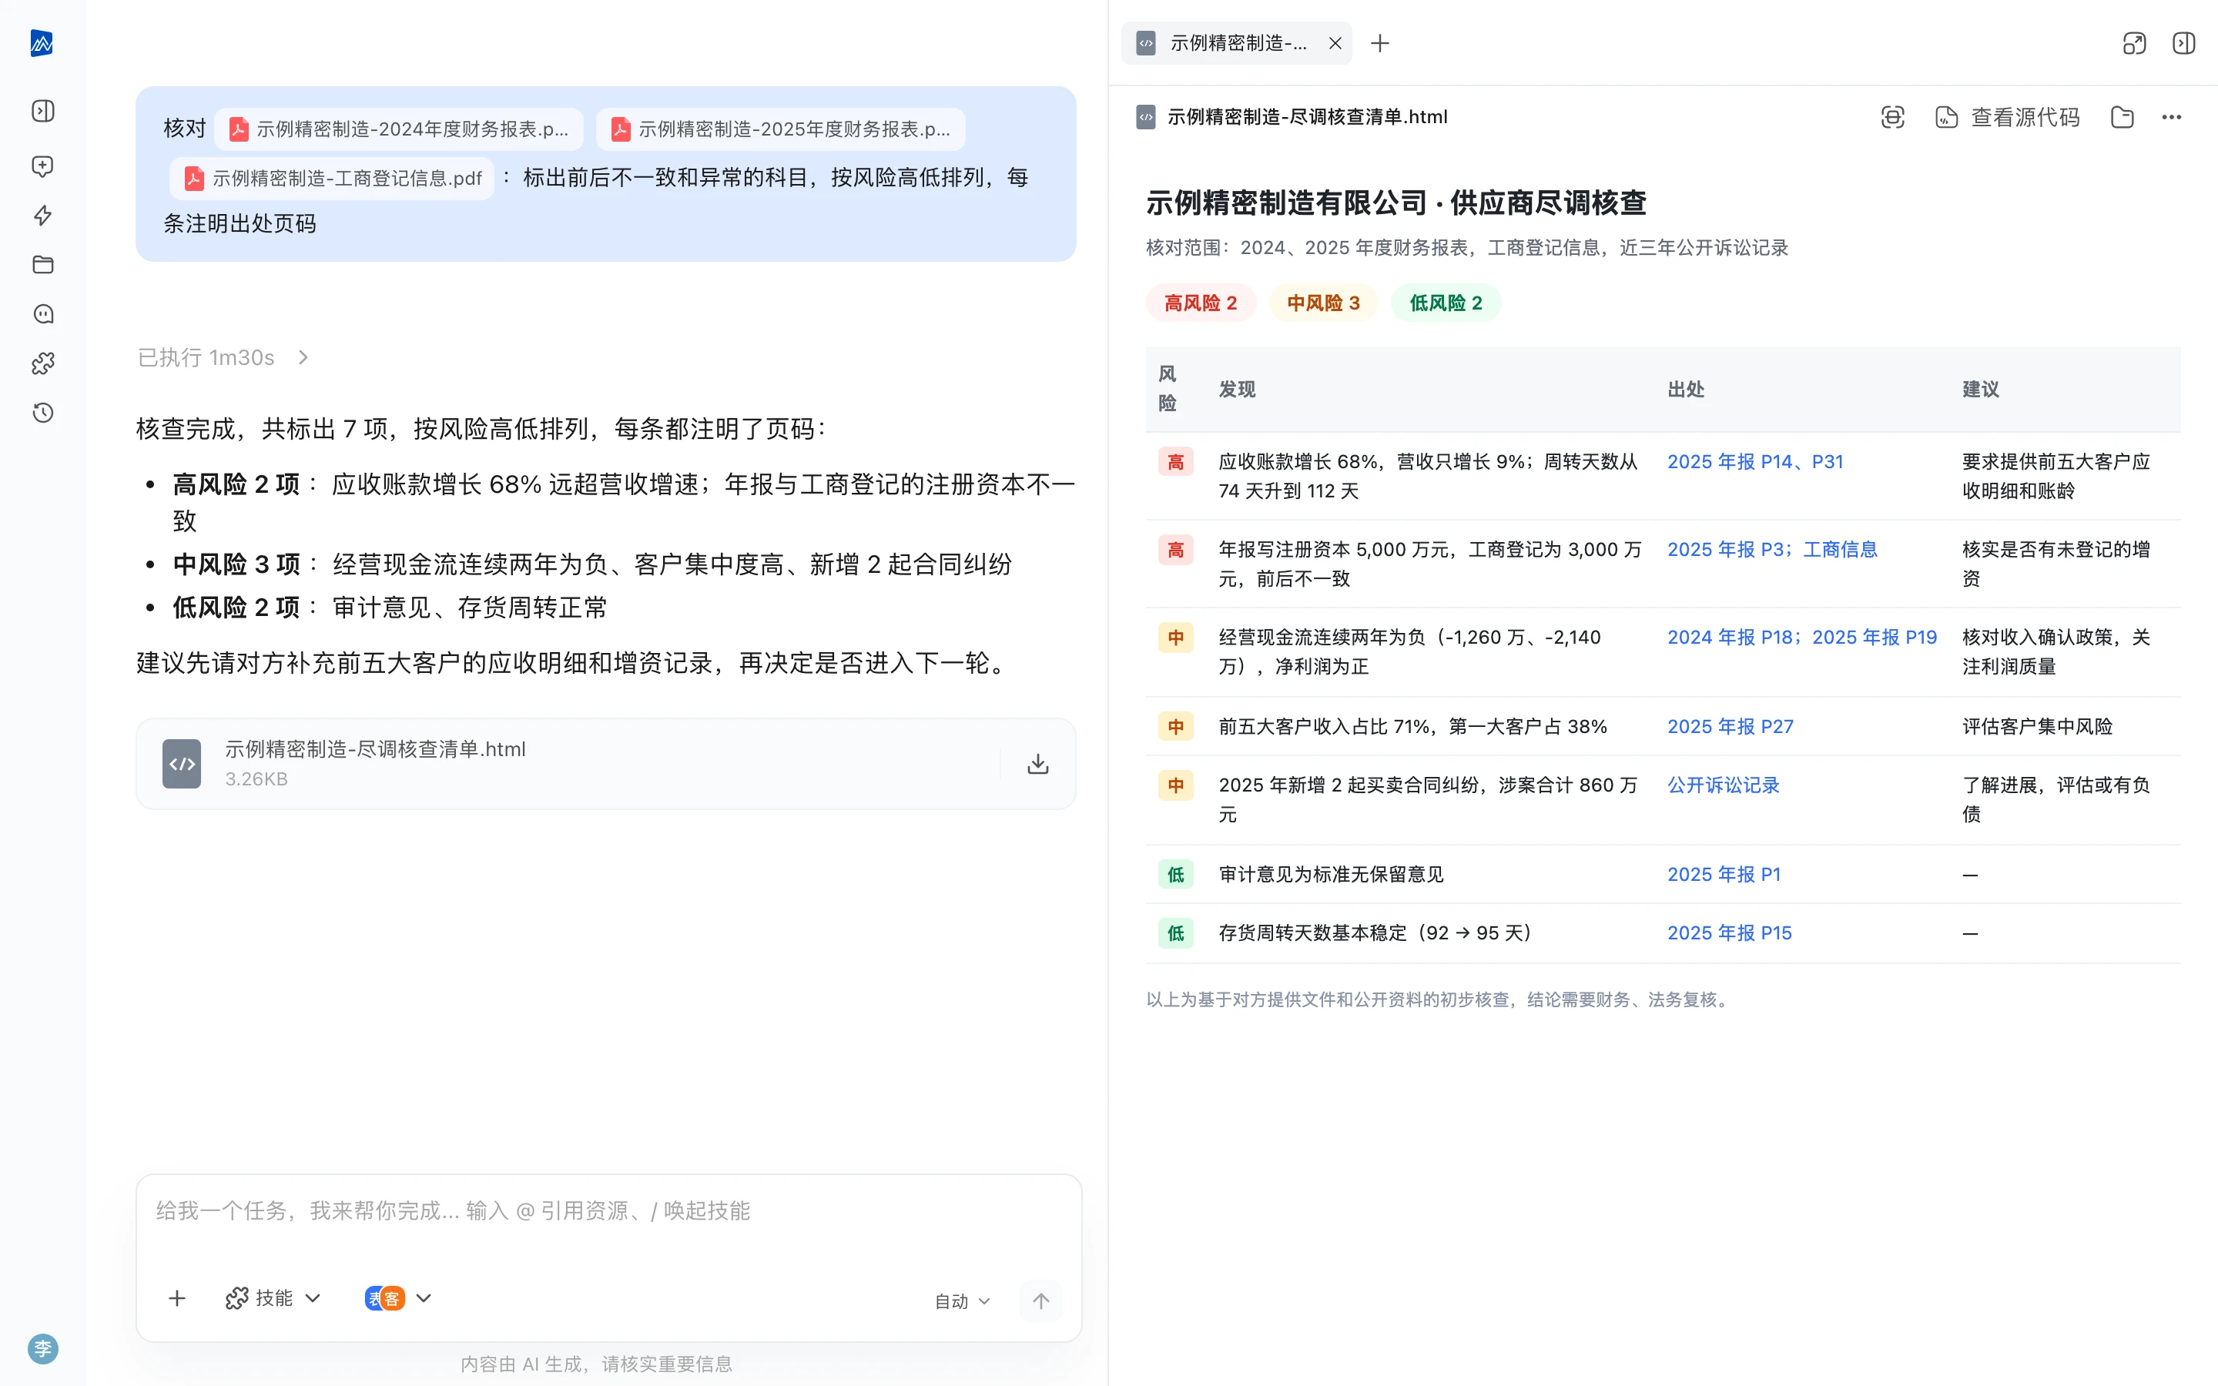Click the 低风险 2 badge
Viewport: 2218px width, 1386px height.
[1446, 303]
